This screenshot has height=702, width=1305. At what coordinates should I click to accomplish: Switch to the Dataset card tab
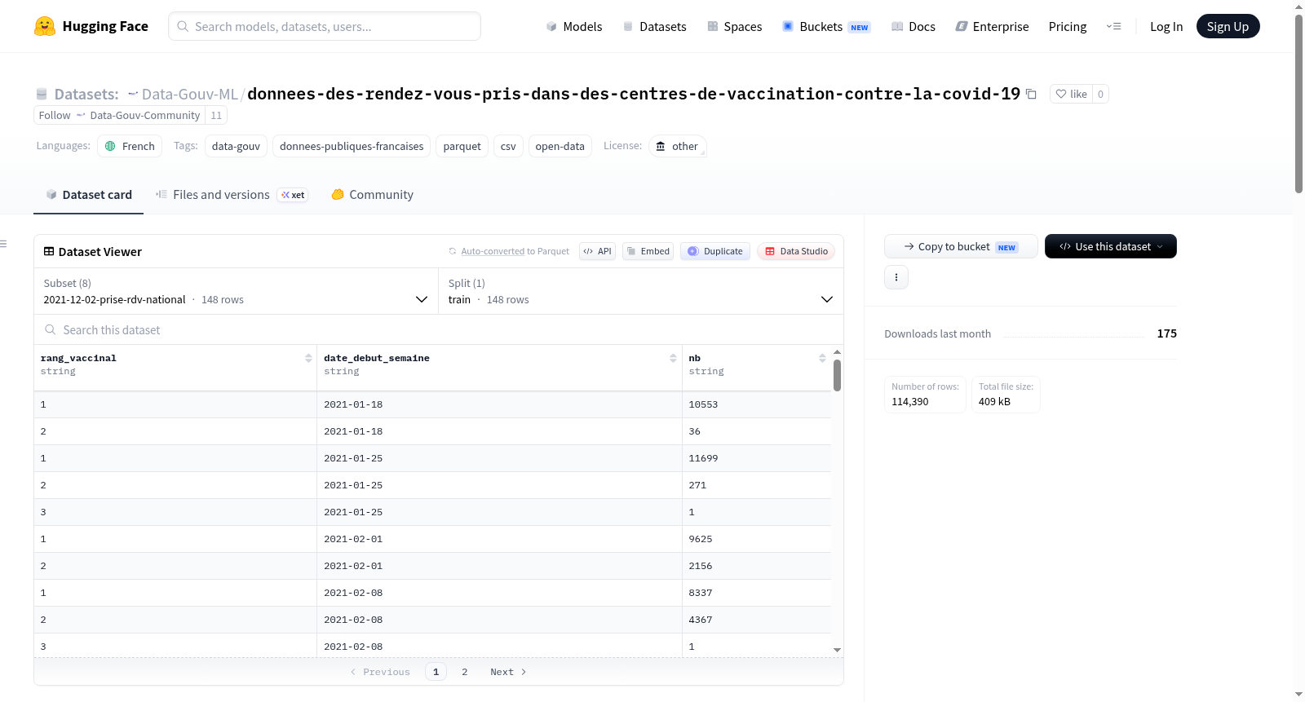tap(89, 195)
